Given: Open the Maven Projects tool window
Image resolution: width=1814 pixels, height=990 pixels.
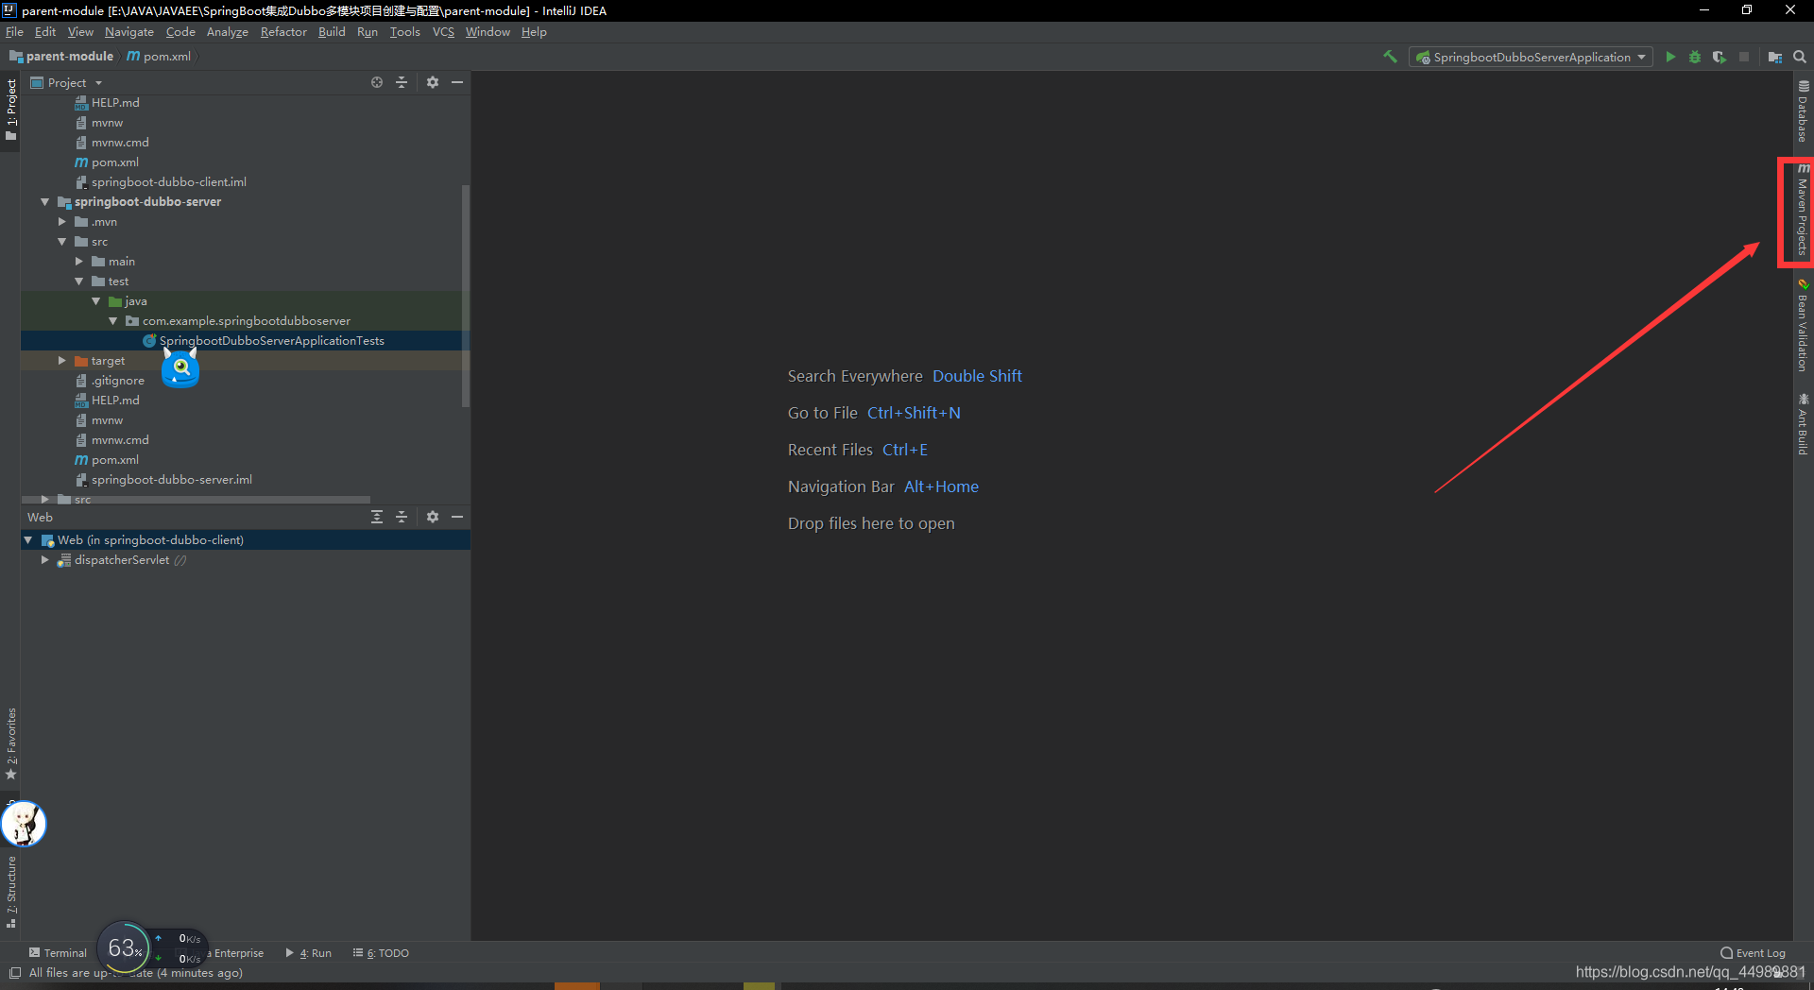Looking at the screenshot, I should click(x=1803, y=210).
